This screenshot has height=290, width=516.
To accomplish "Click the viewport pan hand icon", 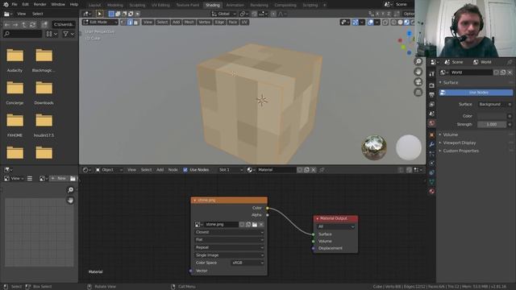I will (x=418, y=72).
